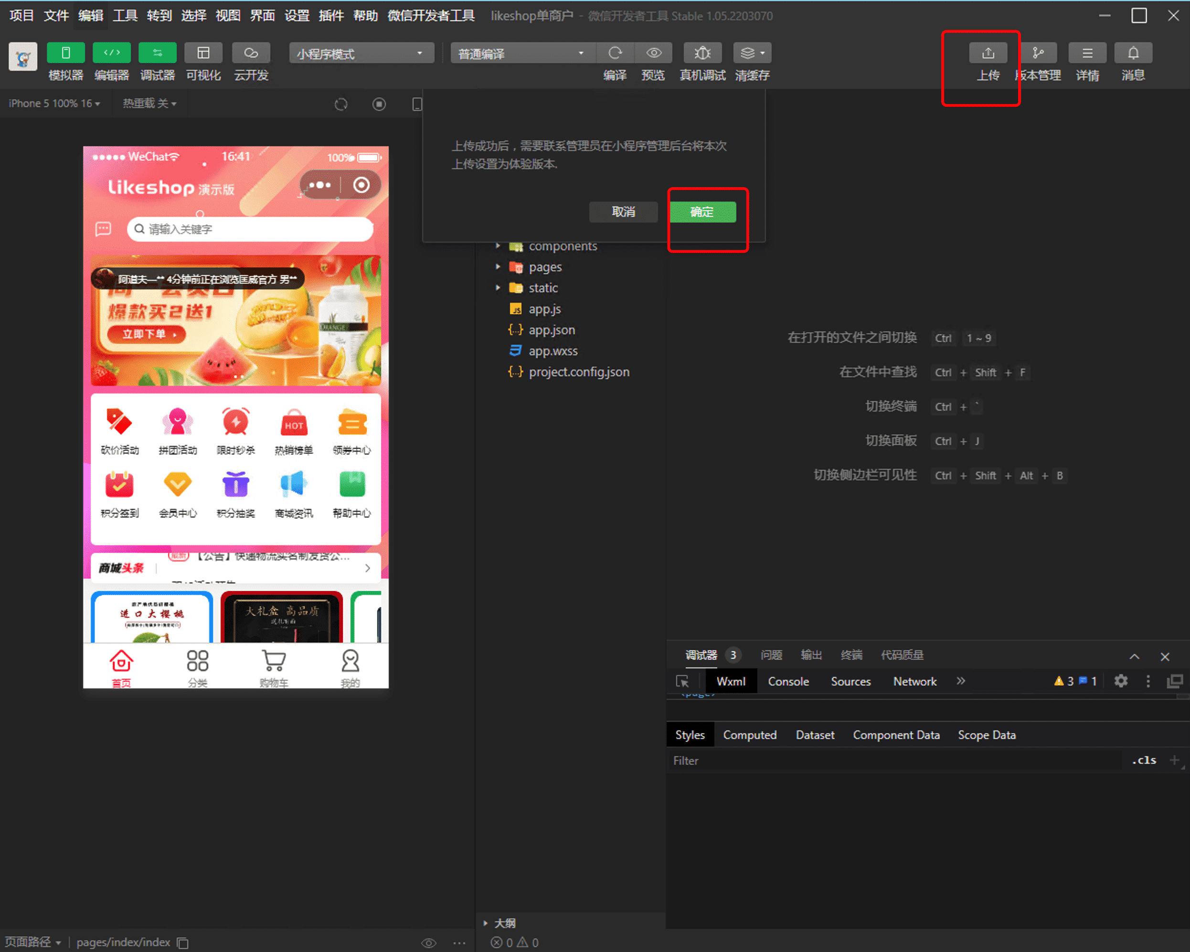Screen dimensions: 1190x952
Task: Open the 工具 menu
Action: pyautogui.click(x=125, y=15)
